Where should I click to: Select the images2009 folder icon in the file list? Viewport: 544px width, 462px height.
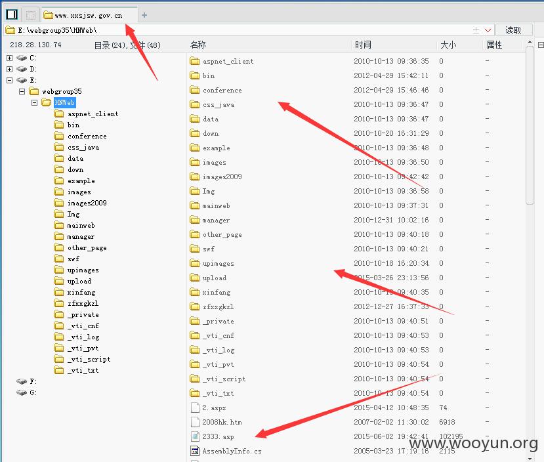(x=195, y=177)
